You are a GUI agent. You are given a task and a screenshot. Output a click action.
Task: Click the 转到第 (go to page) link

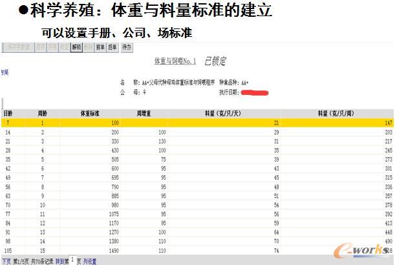pyautogui.click(x=62, y=261)
